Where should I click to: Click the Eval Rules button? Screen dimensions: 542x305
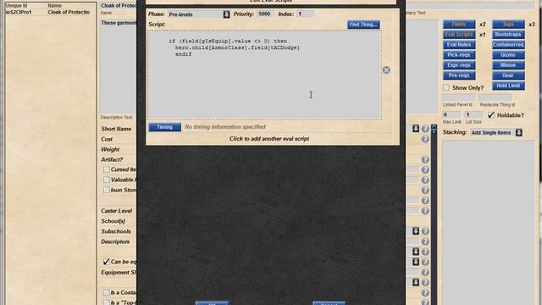459,45
